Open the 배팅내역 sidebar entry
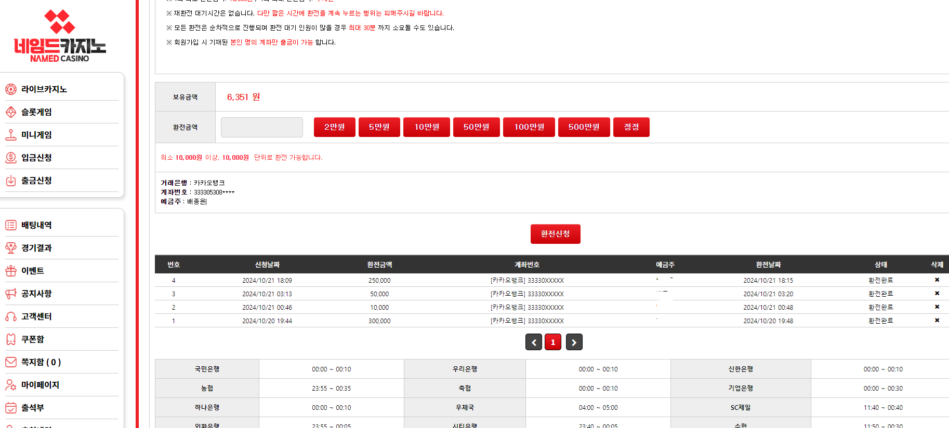This screenshot has height=428, width=949. pyautogui.click(x=36, y=225)
